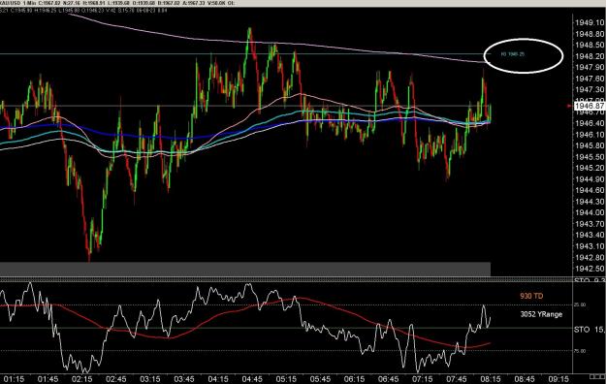This screenshot has height=384, width=606.
Task: Click the 02:15 time axis label
Action: (82, 379)
